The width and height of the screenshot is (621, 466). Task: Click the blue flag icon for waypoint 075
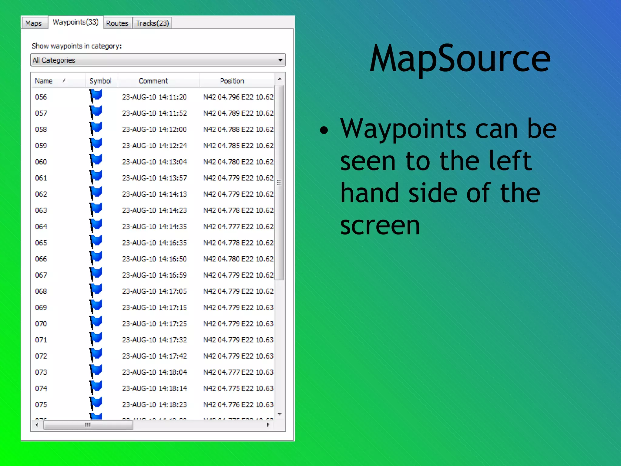(96, 404)
